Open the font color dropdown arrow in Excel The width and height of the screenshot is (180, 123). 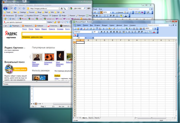click(x=156, y=32)
